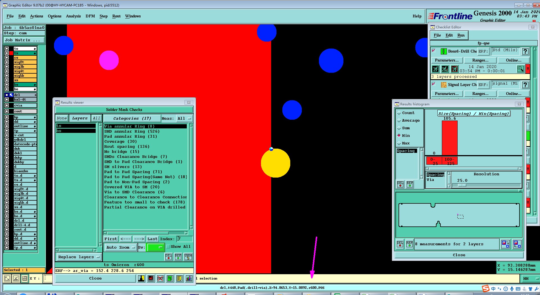Viewport: 540px width, 295px height.
Task: Toggle the display checkbox for layer sig2t
Action: [7, 62]
